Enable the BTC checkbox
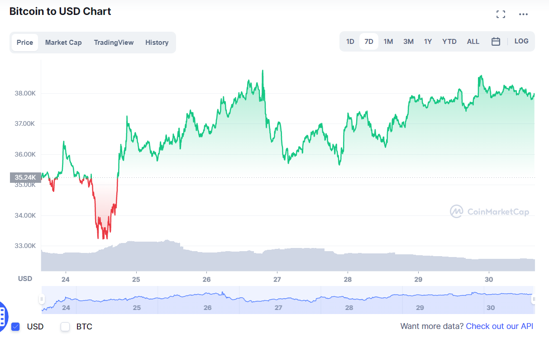The width and height of the screenshot is (549, 343). [x=65, y=326]
